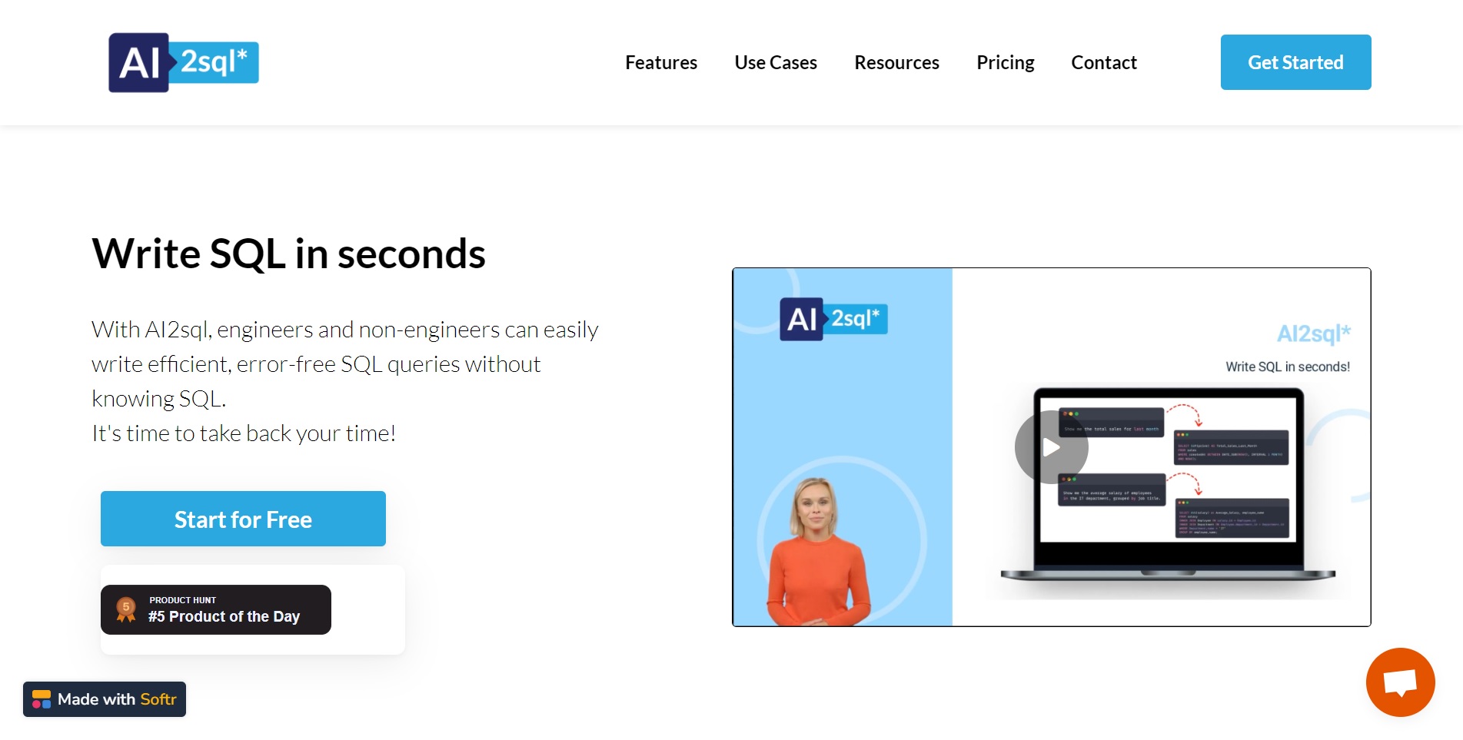Open the Contact page
Screen dimensions: 1463x740
tap(1104, 62)
